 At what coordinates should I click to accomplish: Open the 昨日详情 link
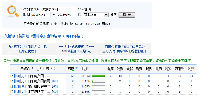(73, 36)
